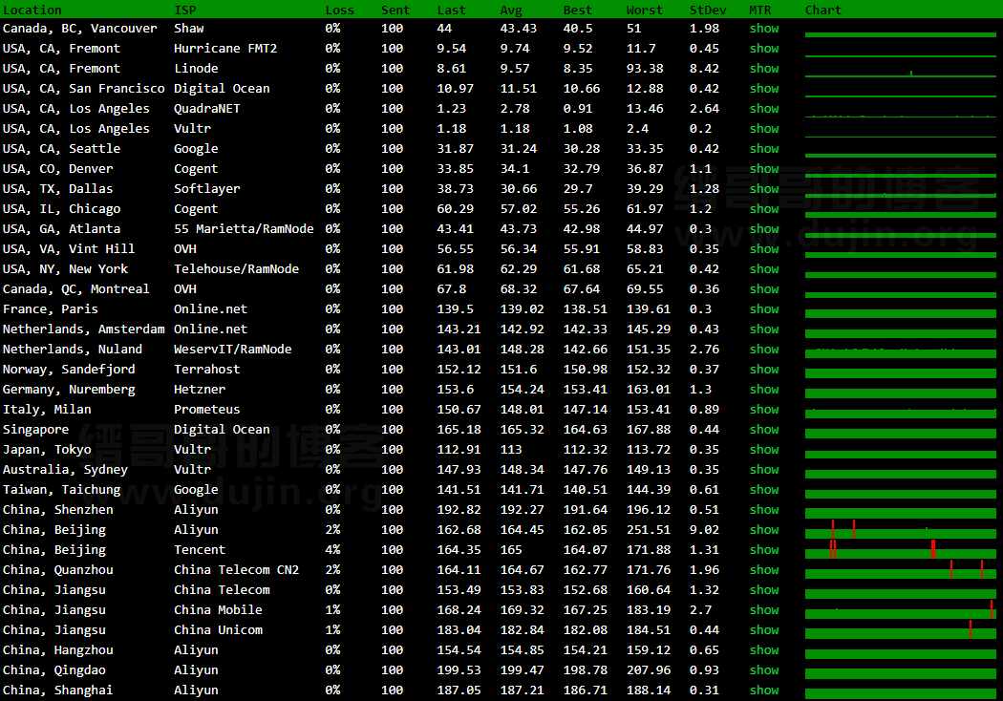Click the 4% loss value for Tencent
This screenshot has width=1003, height=701.
pyautogui.click(x=332, y=550)
